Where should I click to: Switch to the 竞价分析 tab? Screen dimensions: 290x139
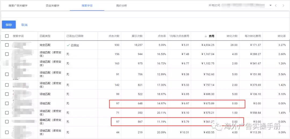pyautogui.click(x=121, y=6)
